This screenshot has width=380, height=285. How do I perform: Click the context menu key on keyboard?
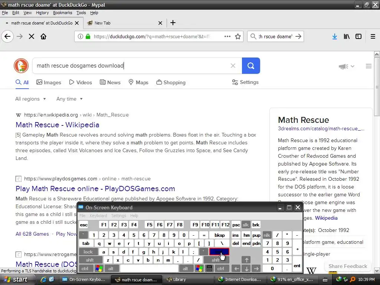tap(209, 269)
